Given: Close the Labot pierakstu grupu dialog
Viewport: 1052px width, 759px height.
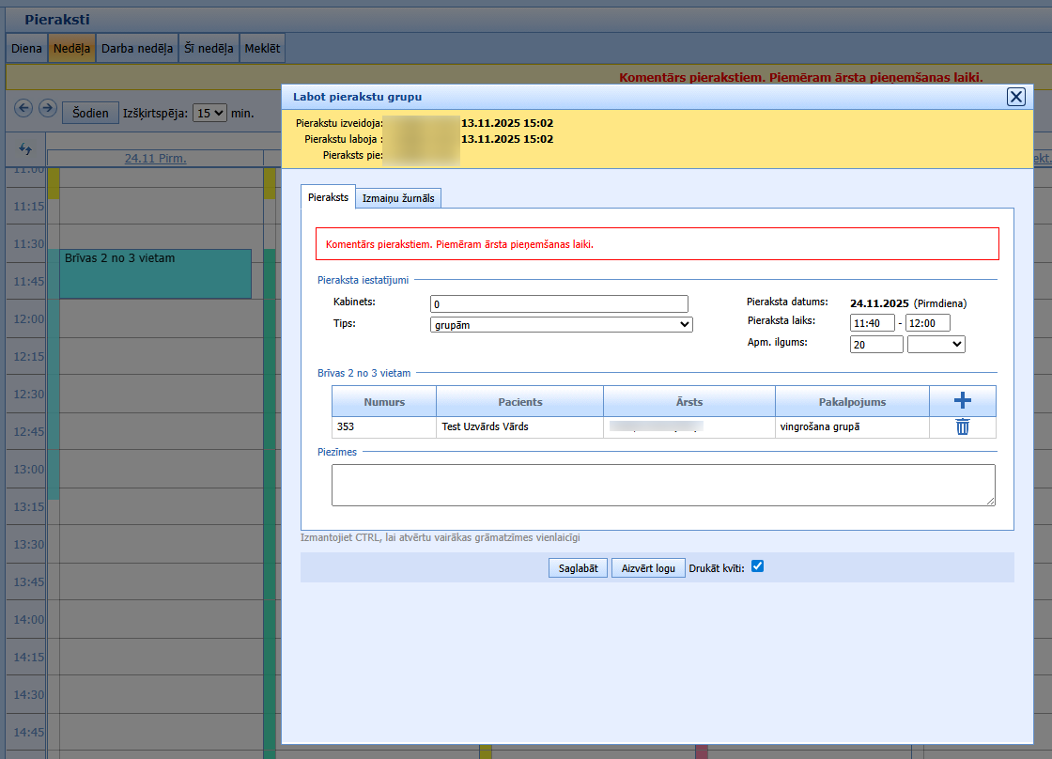Looking at the screenshot, I should [x=1015, y=97].
